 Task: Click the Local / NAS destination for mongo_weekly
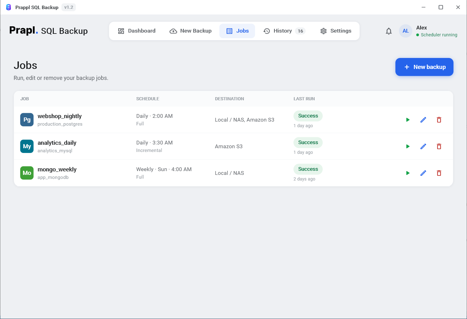[229, 173]
